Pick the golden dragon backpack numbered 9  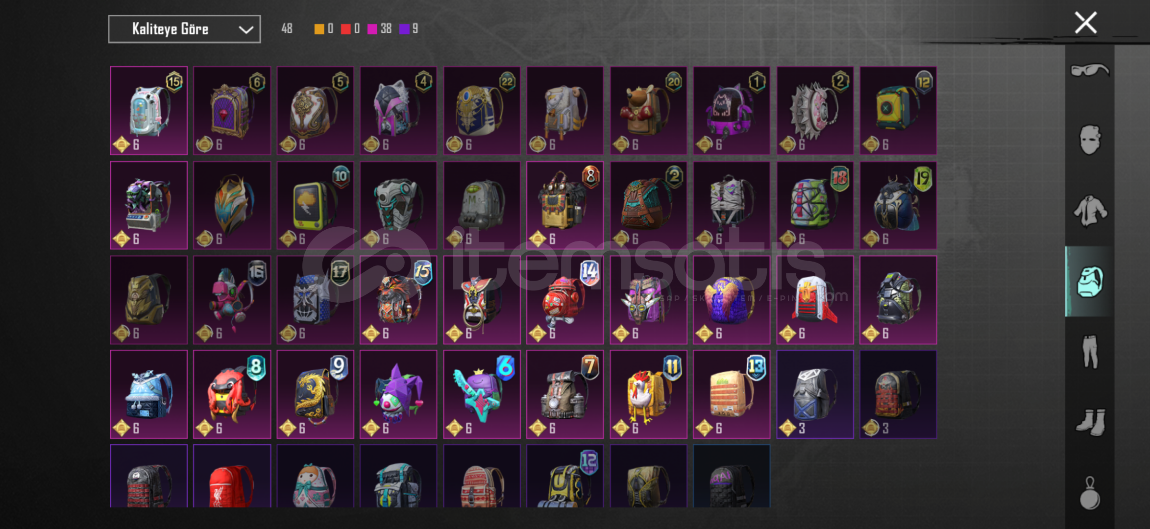[x=315, y=394]
